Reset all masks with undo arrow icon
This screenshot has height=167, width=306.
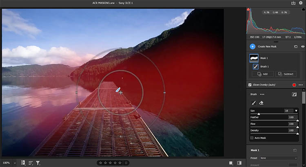[x=295, y=47]
